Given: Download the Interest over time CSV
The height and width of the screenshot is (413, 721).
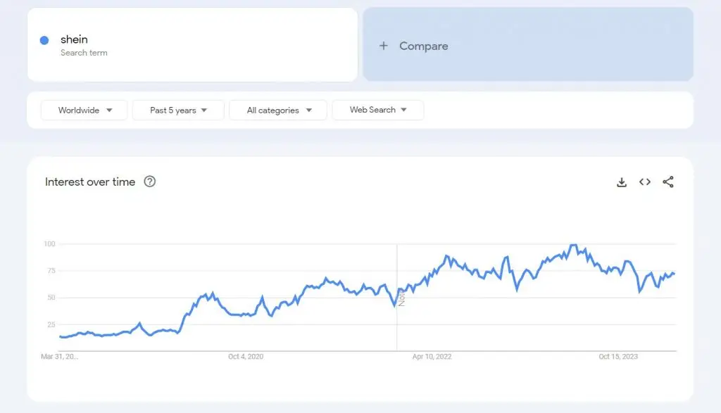Looking at the screenshot, I should (x=622, y=182).
